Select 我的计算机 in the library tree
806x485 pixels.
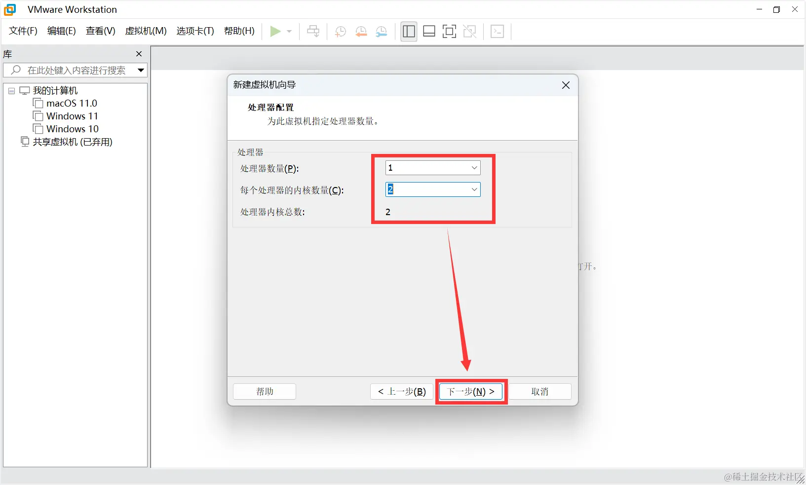click(x=55, y=91)
